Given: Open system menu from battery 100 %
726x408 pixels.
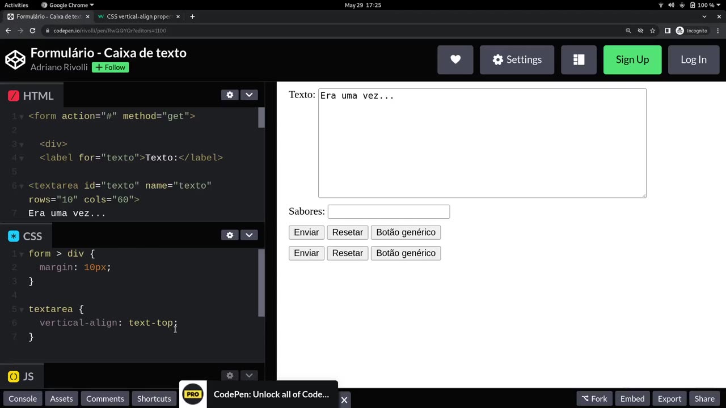Looking at the screenshot, I should coord(705,5).
